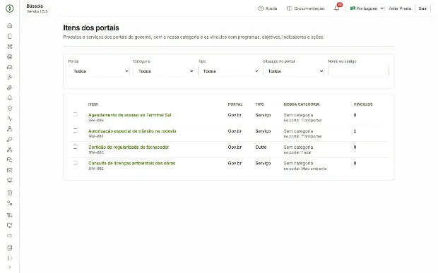Screen dimensions: 438x273
Task: Open Certidão de regularidade de fornecedor
Action: pos(129,147)
